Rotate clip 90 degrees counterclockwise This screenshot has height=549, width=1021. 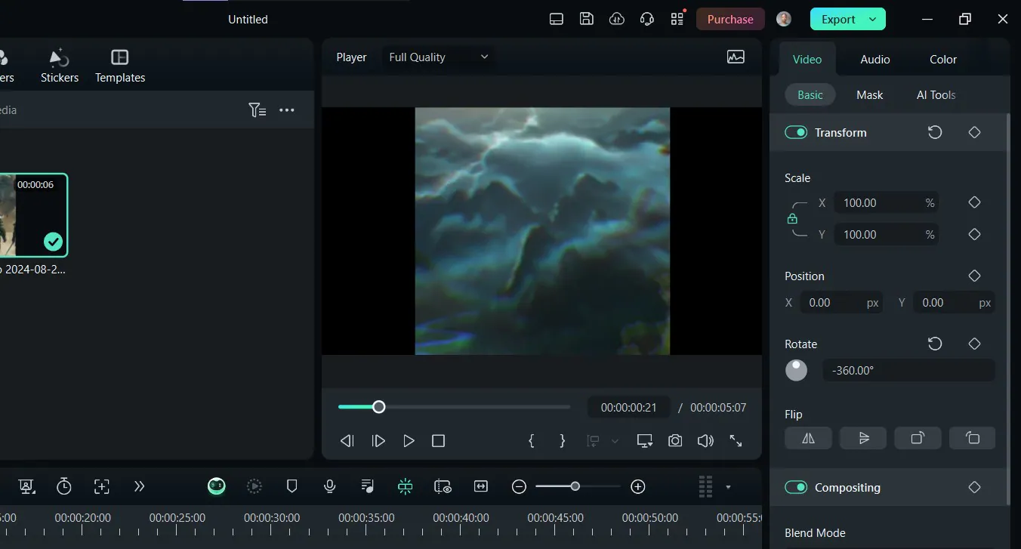[x=972, y=438]
